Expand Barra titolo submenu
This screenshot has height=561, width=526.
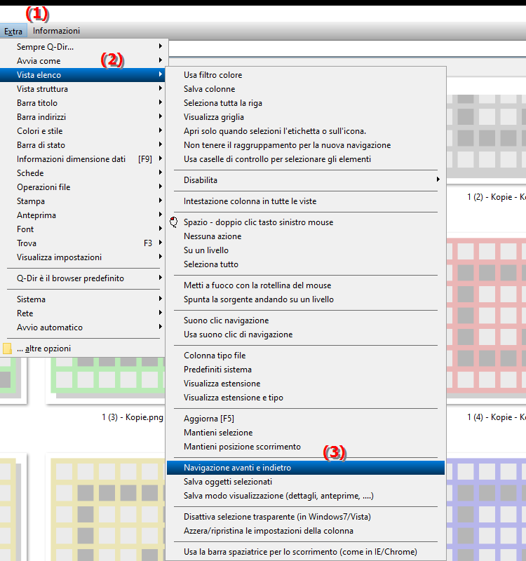click(82, 102)
